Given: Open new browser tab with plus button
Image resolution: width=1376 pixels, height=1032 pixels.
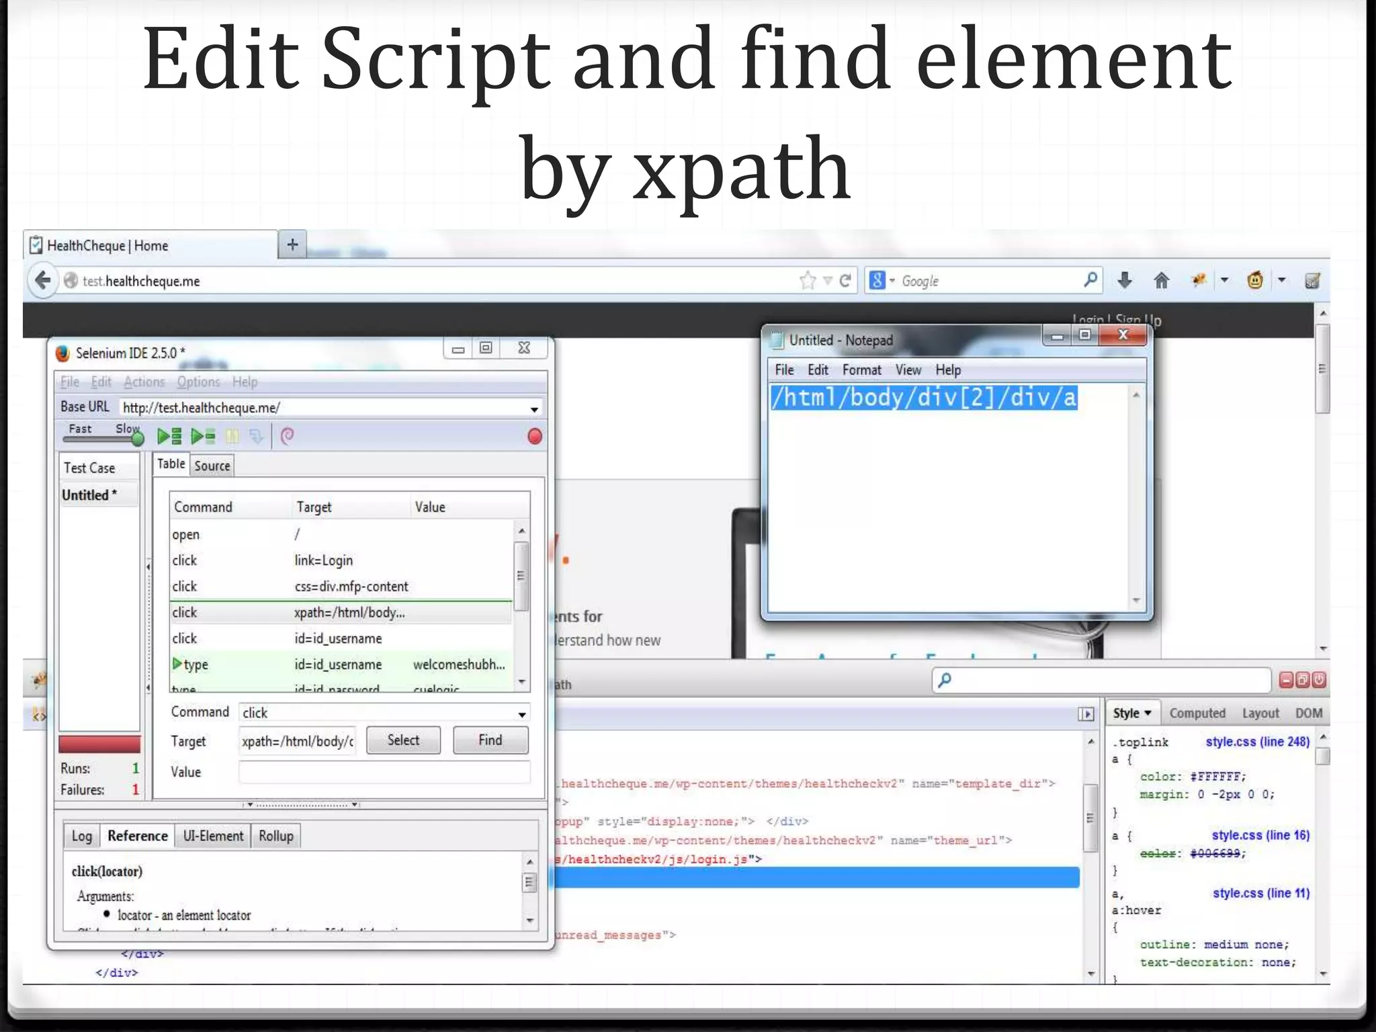Looking at the screenshot, I should coord(292,245).
